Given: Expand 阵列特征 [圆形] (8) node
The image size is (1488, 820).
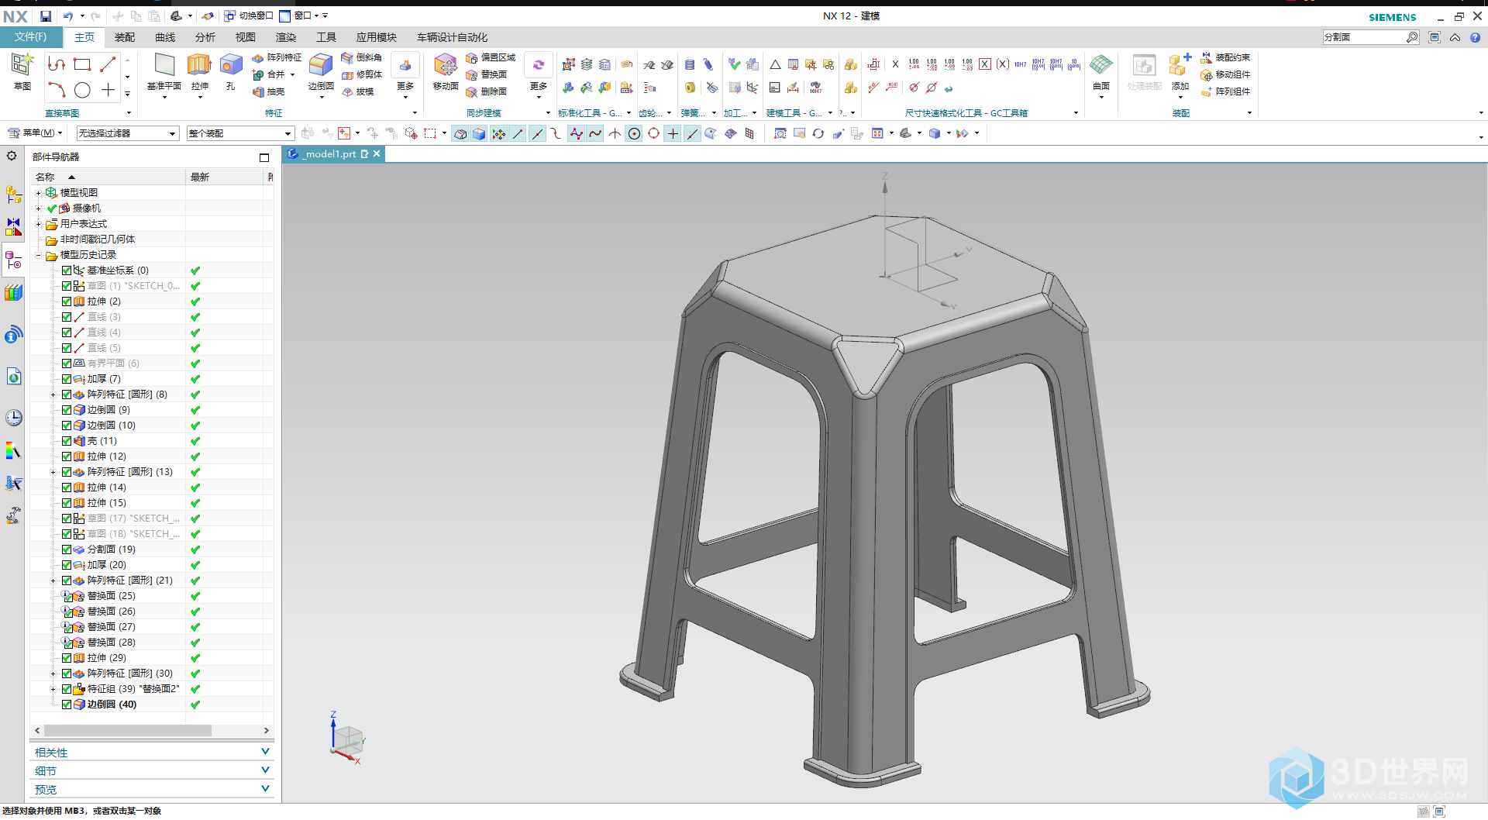Looking at the screenshot, I should tap(53, 394).
